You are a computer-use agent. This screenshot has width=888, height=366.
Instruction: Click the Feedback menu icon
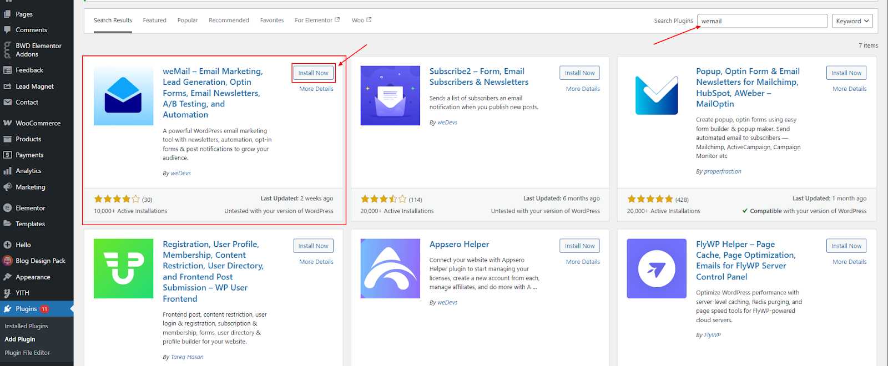[7, 70]
